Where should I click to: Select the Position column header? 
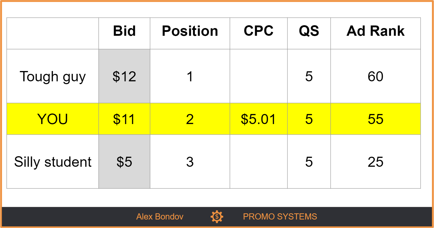point(190,31)
